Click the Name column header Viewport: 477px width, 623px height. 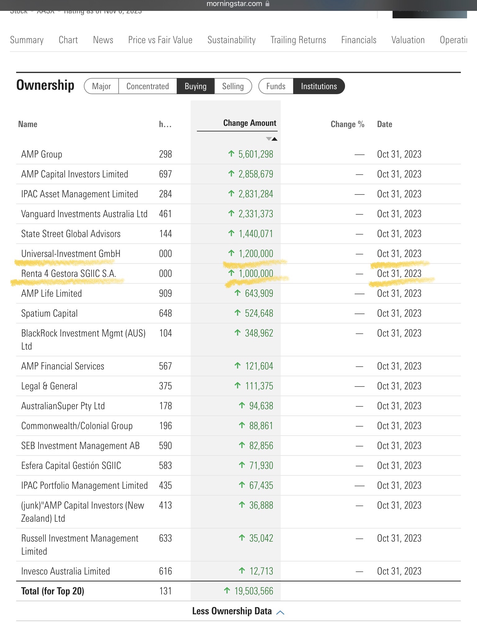(x=28, y=124)
